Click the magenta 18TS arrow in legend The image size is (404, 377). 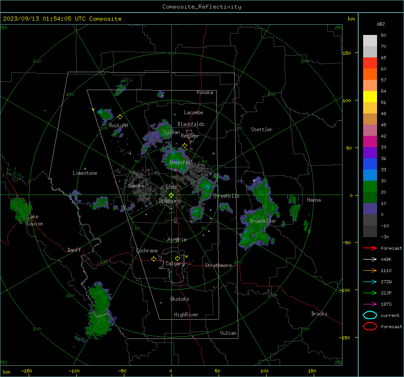click(370, 304)
